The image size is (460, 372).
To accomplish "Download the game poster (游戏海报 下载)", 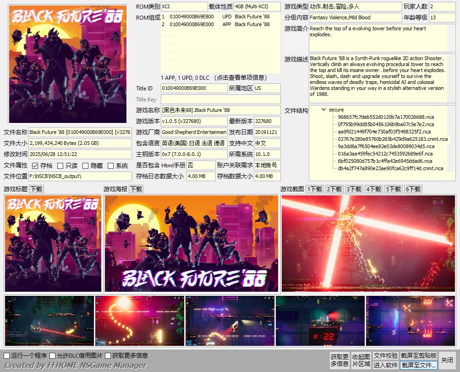I will click(136, 189).
